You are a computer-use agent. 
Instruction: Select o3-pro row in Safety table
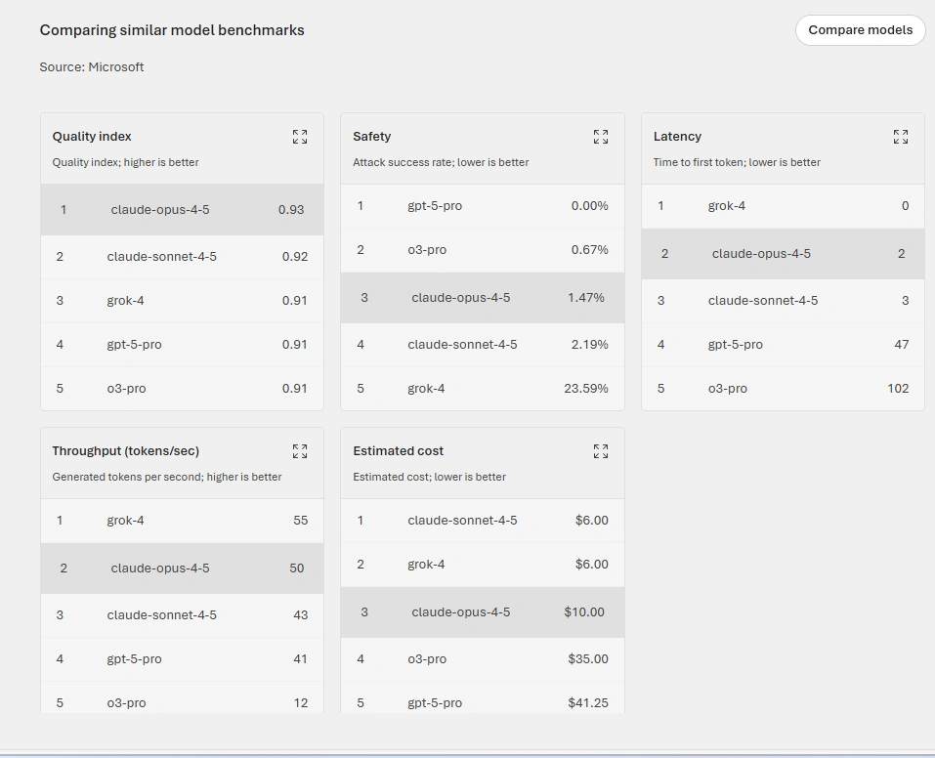pos(483,250)
